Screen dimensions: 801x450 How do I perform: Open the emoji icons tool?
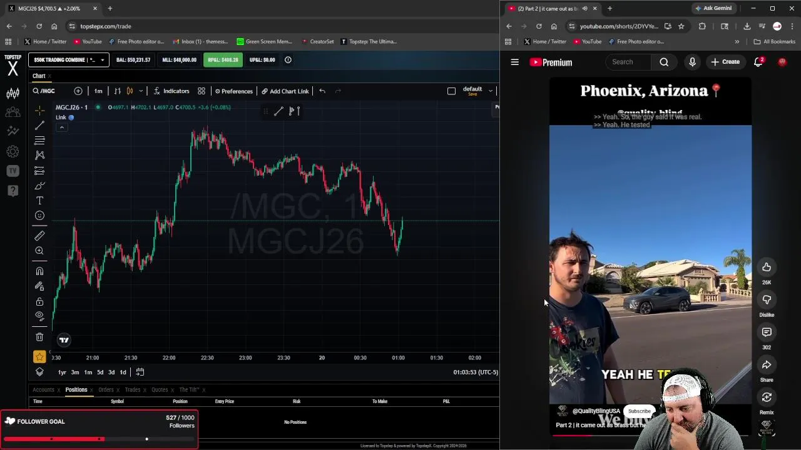pyautogui.click(x=39, y=216)
